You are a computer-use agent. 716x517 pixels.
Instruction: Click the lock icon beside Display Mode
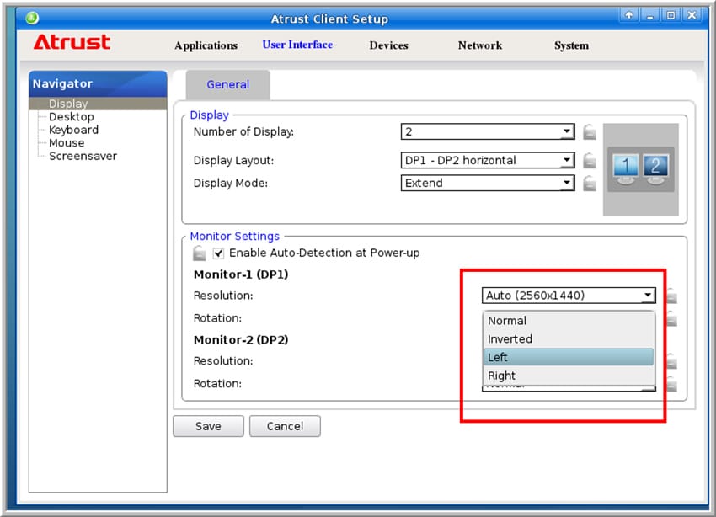[x=590, y=184]
